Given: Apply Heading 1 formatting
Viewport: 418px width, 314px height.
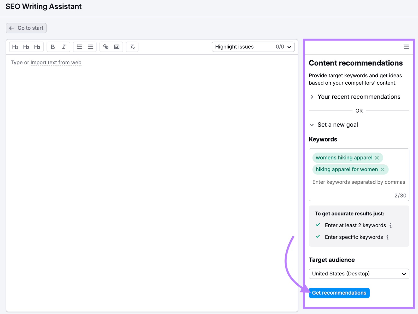Looking at the screenshot, I should pos(15,47).
